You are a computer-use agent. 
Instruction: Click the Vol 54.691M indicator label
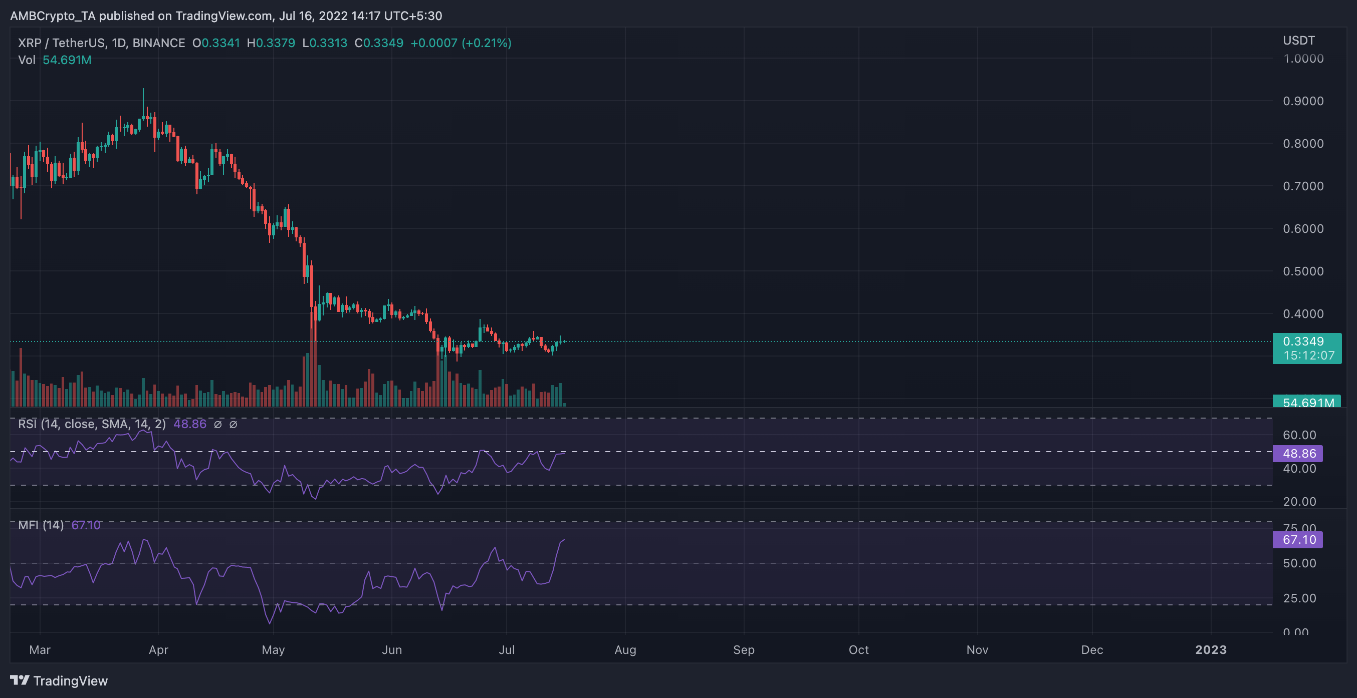click(55, 60)
